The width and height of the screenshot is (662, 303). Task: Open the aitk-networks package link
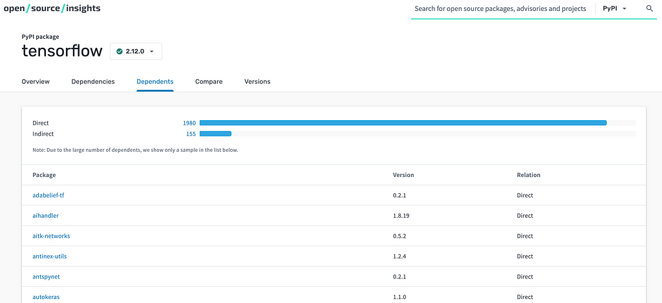pos(51,236)
